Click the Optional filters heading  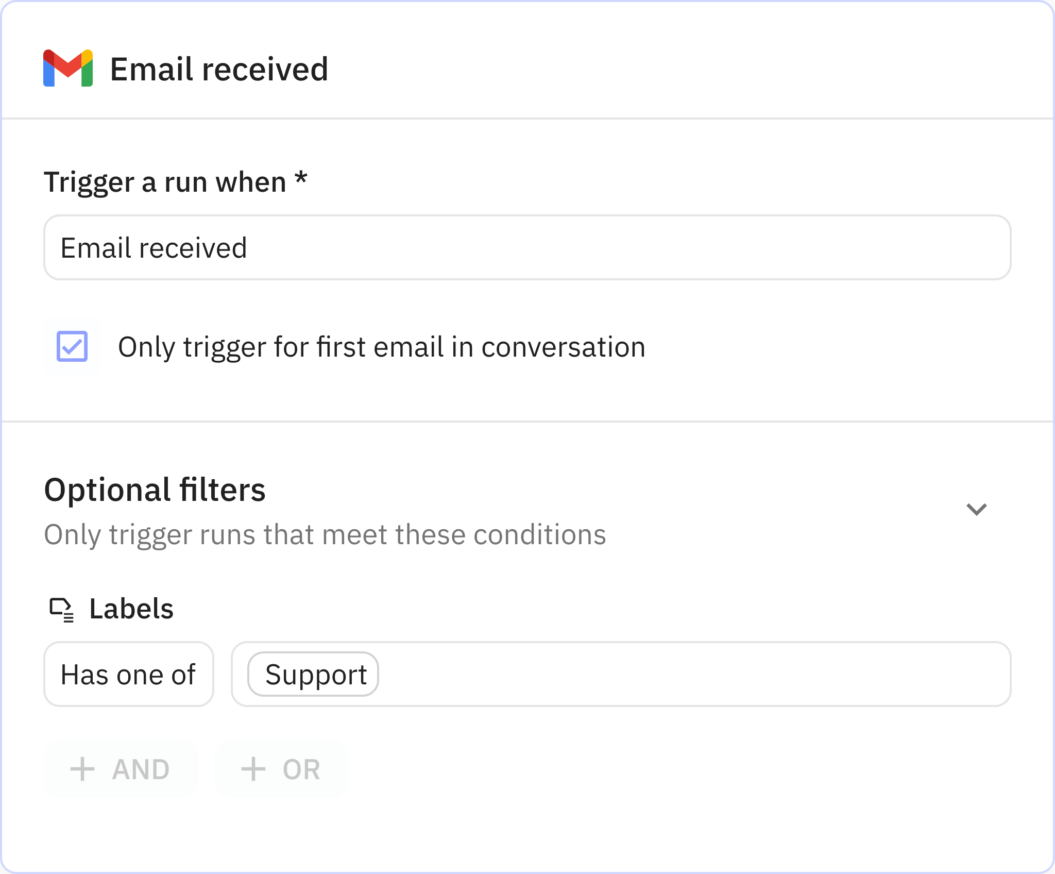tap(155, 490)
